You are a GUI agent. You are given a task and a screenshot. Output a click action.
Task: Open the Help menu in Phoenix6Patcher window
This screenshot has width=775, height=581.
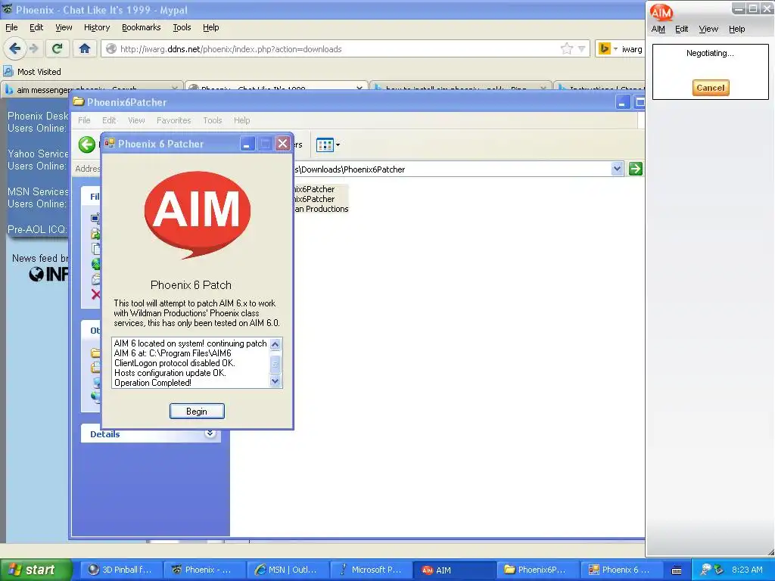pos(241,120)
